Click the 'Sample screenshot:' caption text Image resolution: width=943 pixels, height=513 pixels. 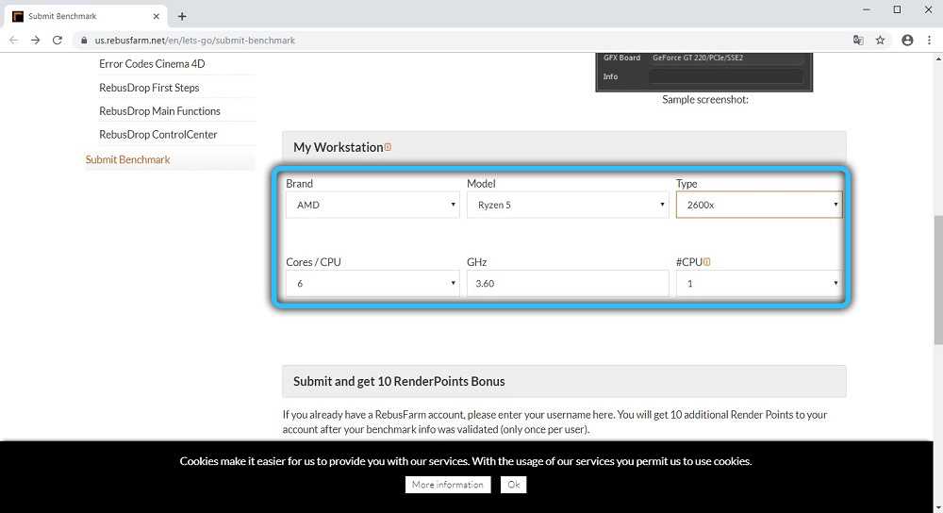(705, 99)
